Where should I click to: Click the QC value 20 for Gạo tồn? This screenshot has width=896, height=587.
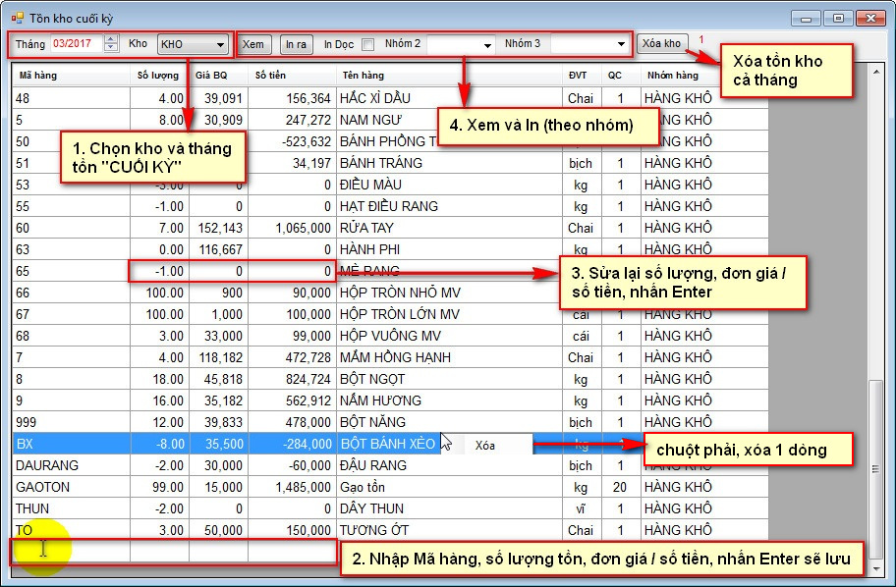coord(621,487)
